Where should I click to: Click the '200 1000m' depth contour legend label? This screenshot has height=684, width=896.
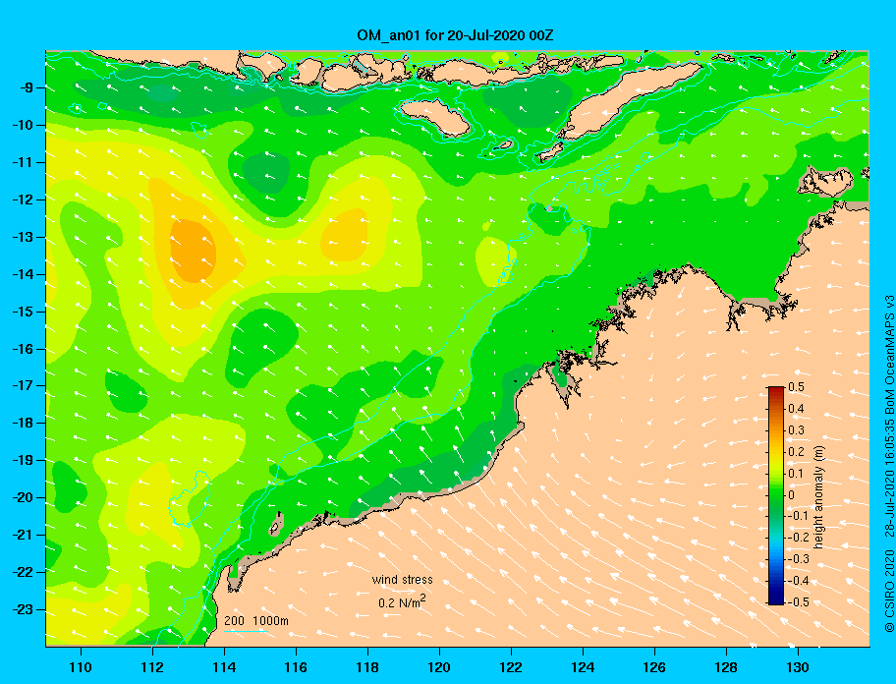coord(256,620)
